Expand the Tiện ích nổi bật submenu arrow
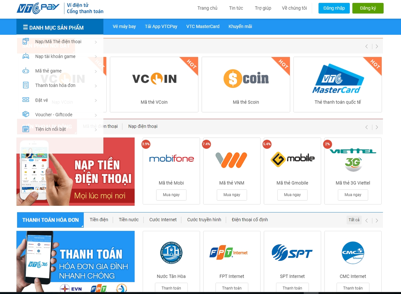The height and width of the screenshot is (294, 401). pos(96,129)
